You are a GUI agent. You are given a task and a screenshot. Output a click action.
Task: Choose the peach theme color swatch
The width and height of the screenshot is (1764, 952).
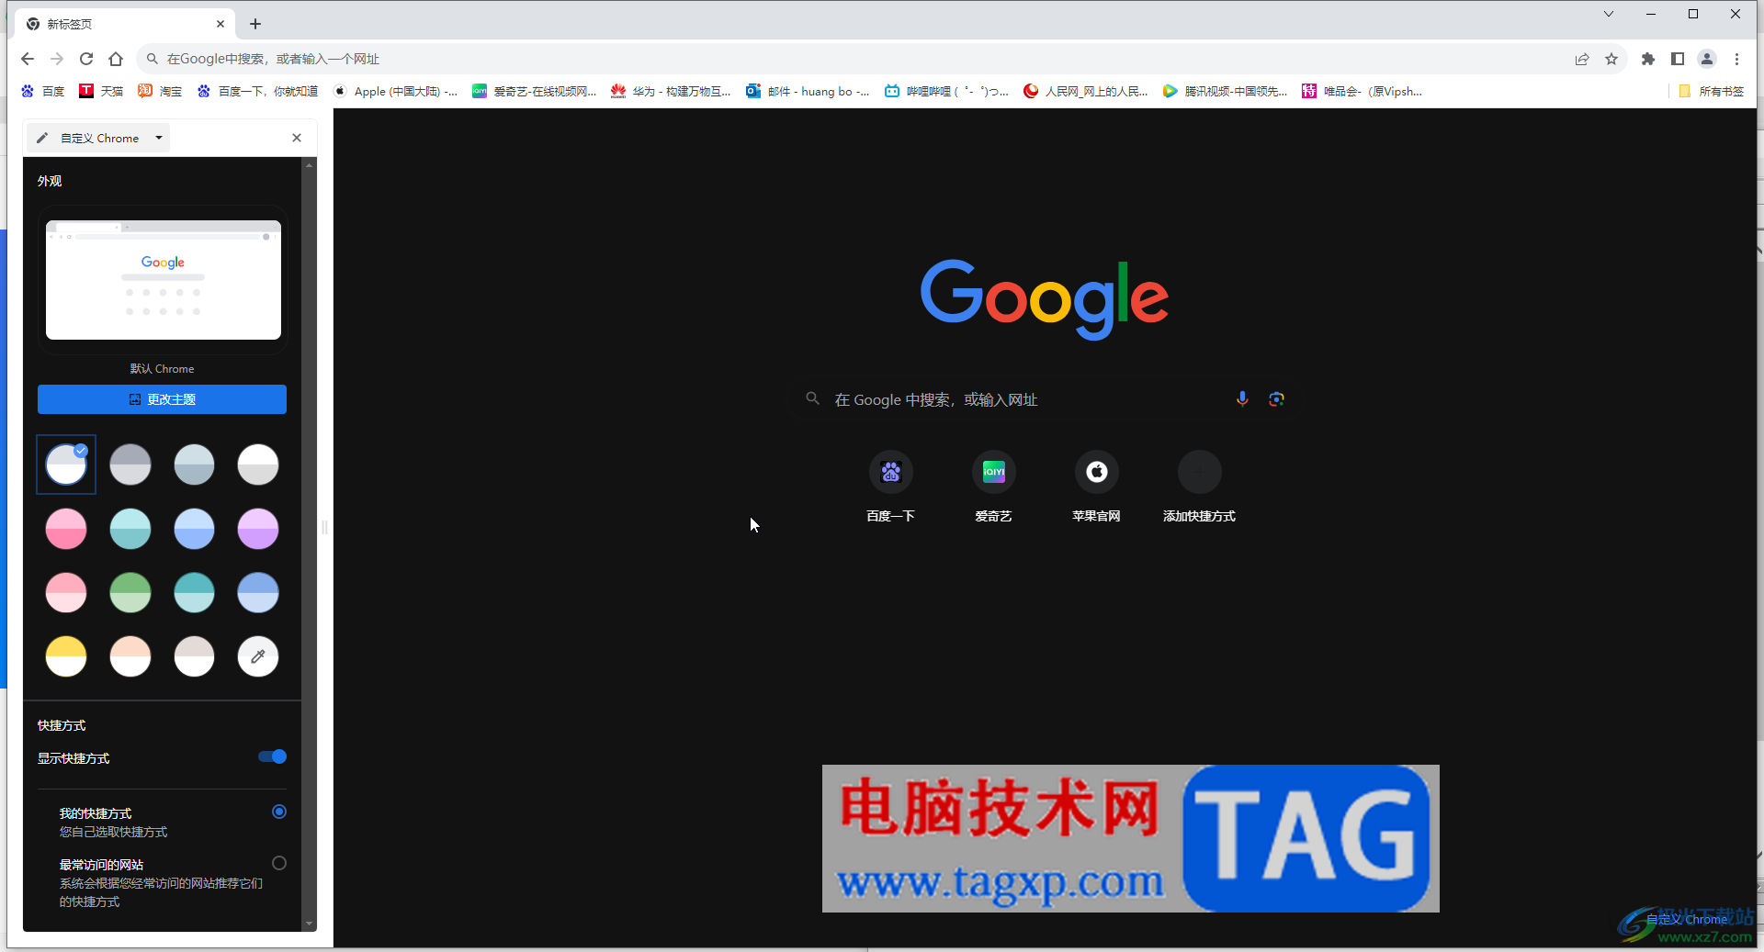130,656
